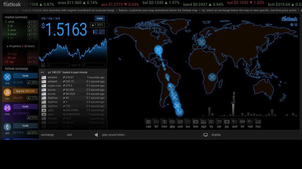302x169 pixels.
Task: Click the XRP marker over Europe
Action: (x=202, y=42)
